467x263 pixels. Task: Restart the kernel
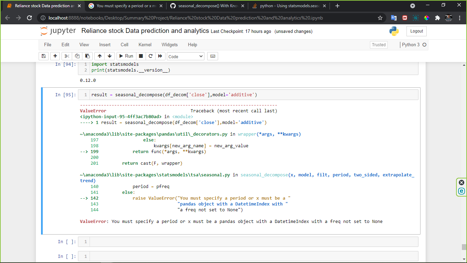(x=150, y=56)
